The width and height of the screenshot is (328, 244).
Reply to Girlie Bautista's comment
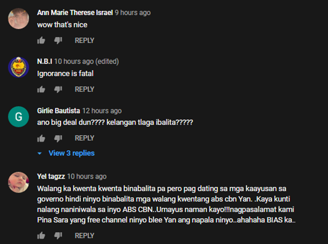click(84, 138)
